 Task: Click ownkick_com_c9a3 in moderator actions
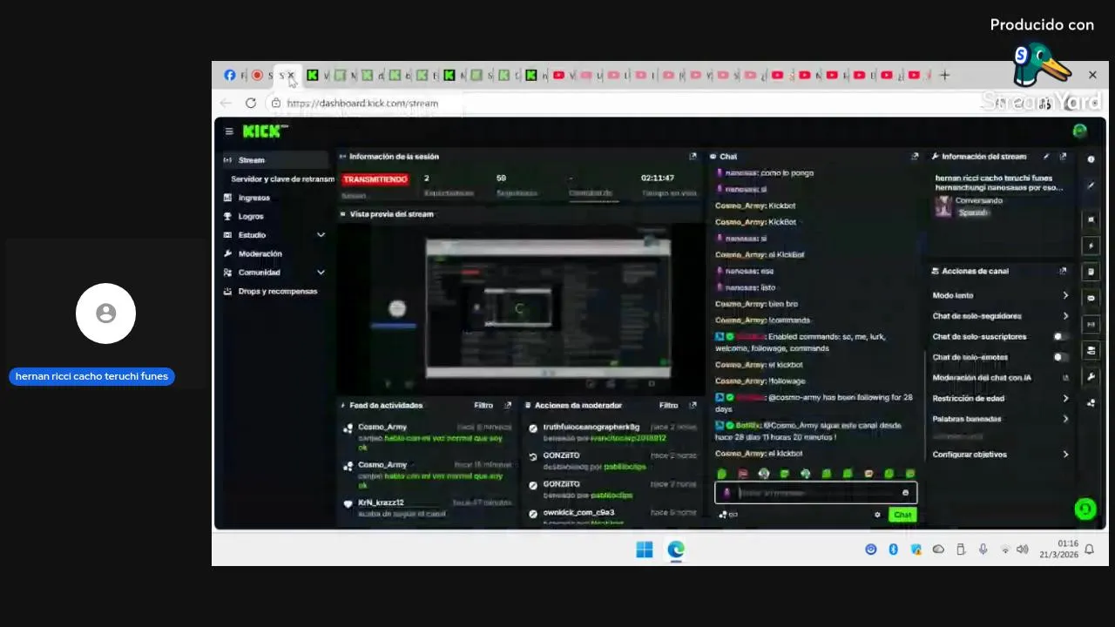point(578,512)
